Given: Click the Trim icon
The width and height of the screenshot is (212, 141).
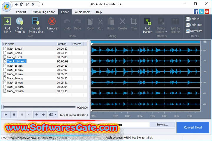Looking at the screenshot, I should click(133, 21).
